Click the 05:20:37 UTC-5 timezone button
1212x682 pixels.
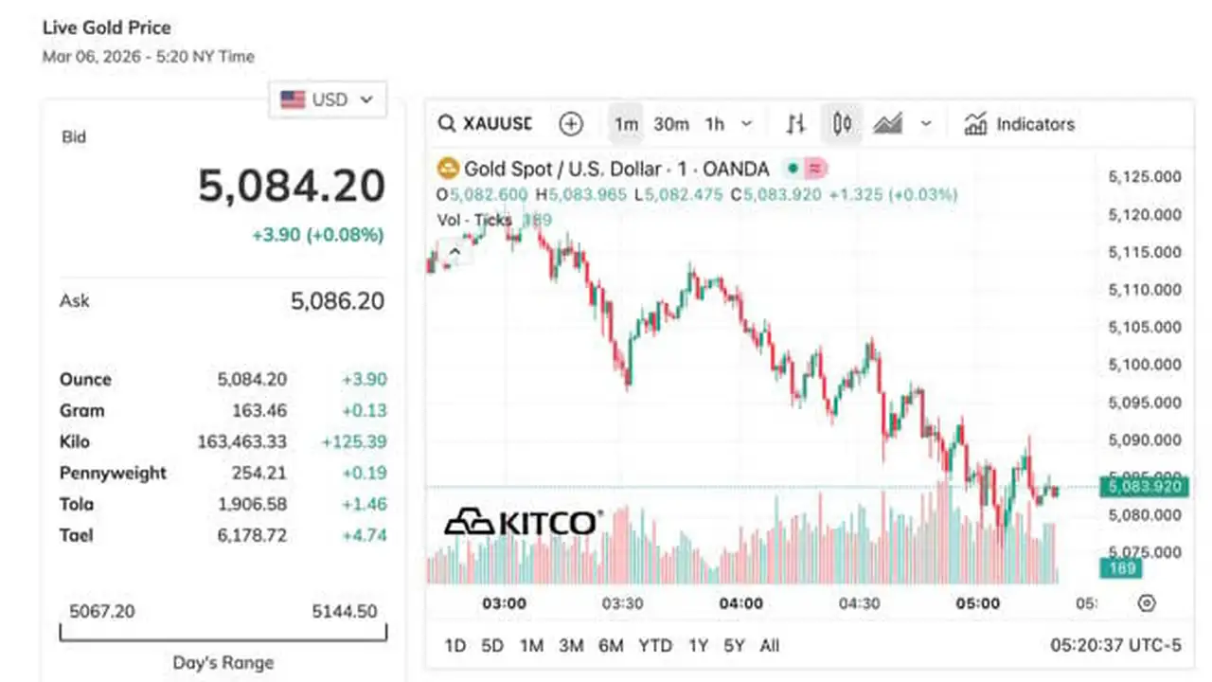pos(1115,646)
